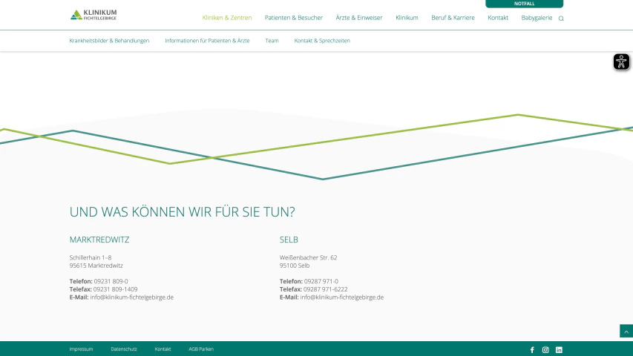Image resolution: width=633 pixels, height=356 pixels.
Task: Click the Klinikum Fichtelgebirge logo
Action: tap(94, 15)
